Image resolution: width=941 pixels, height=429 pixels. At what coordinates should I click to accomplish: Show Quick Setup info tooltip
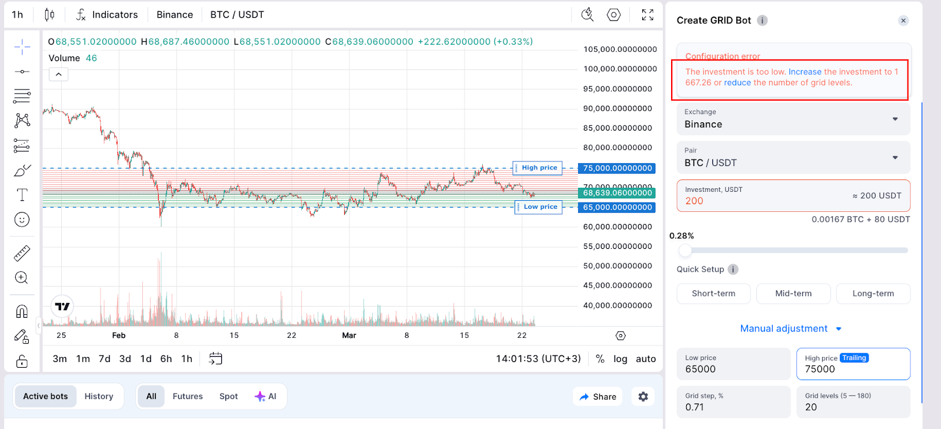pyautogui.click(x=733, y=270)
